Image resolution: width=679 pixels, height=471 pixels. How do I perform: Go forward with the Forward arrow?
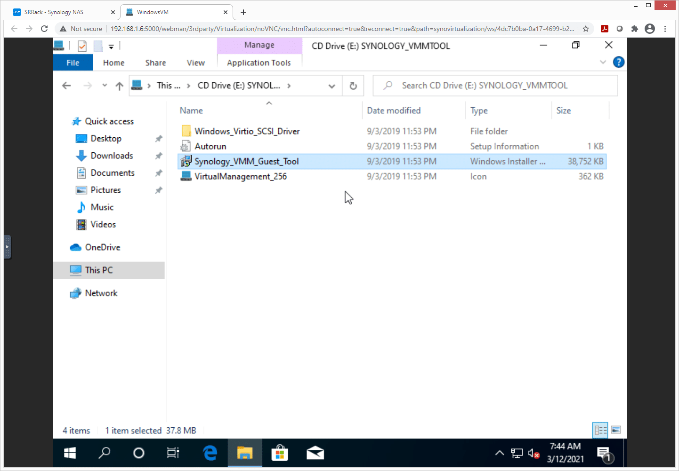click(x=88, y=86)
